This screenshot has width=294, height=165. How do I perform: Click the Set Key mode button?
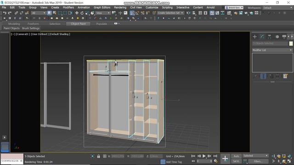point(236,161)
